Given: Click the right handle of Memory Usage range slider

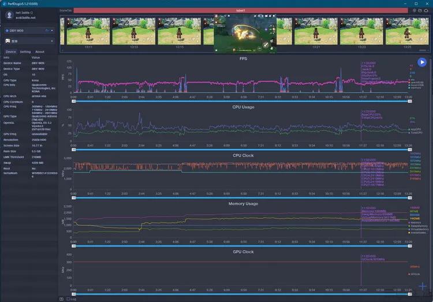Looking at the screenshot, I should coord(410,246).
